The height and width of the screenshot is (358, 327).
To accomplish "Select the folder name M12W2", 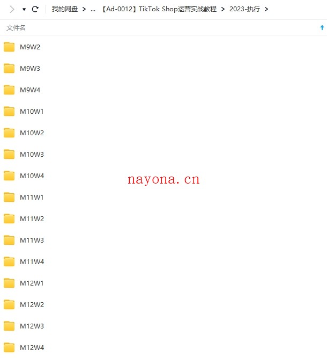I will click(32, 304).
